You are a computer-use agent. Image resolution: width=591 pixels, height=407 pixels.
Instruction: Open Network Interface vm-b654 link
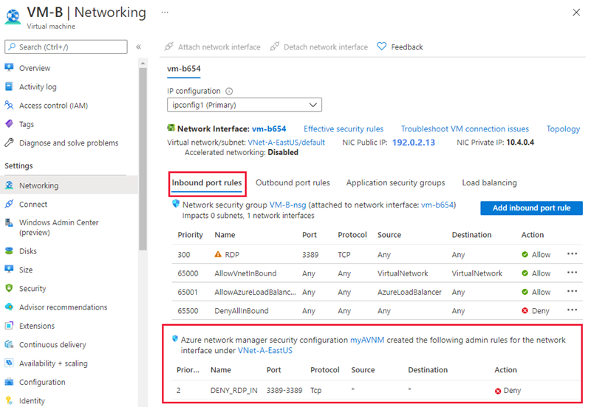tap(269, 129)
